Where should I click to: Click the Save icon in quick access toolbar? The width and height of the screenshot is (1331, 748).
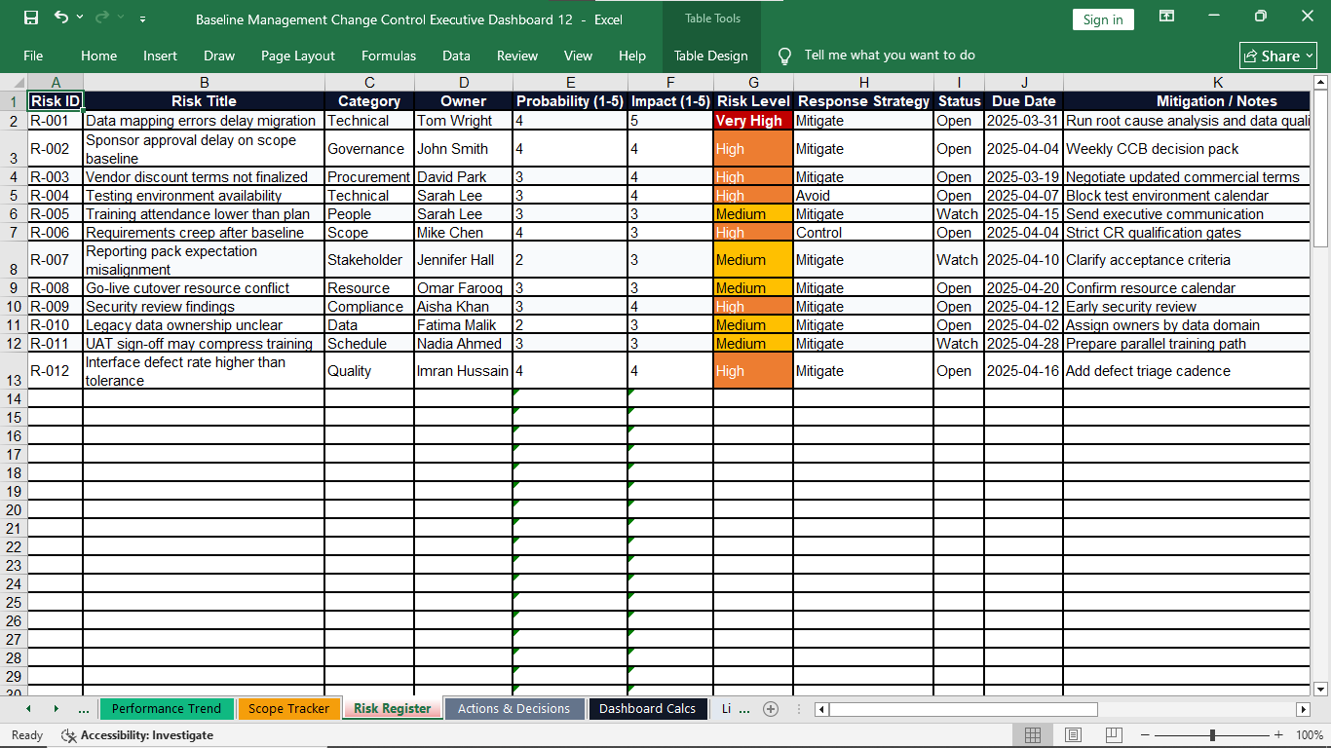click(x=31, y=18)
